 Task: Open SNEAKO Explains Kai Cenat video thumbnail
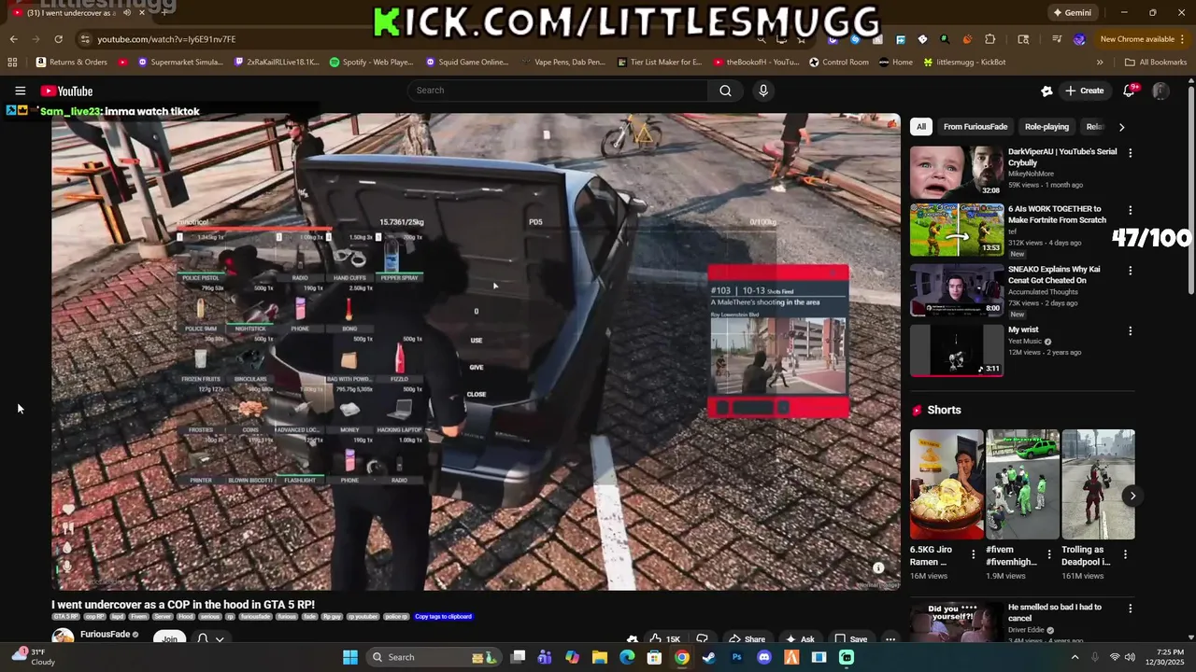tap(957, 290)
